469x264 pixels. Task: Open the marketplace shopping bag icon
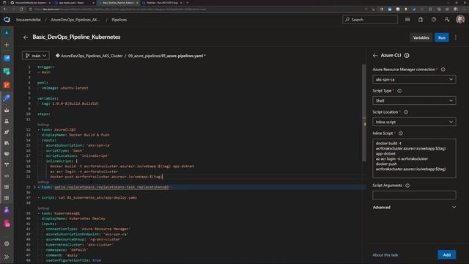tap(421, 20)
